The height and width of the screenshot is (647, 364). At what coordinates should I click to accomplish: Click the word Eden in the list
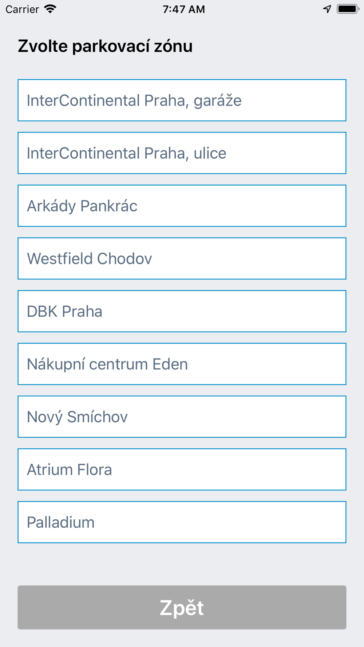(x=170, y=364)
